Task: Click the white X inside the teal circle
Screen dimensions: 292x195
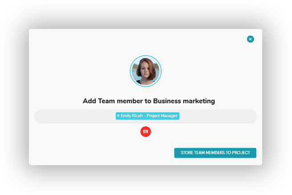Action: pyautogui.click(x=250, y=39)
